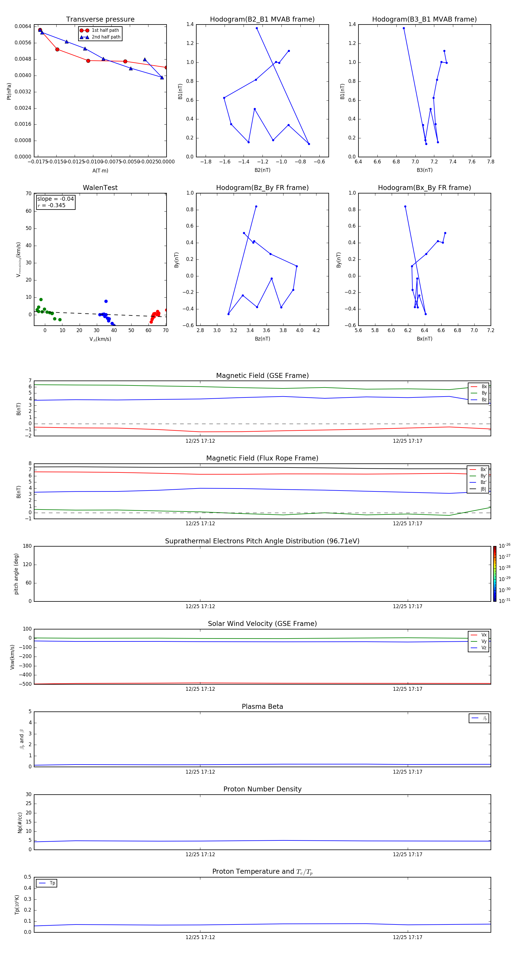The height and width of the screenshot is (963, 525).
Task: Click the 'B2(nT)' axis label
Action: point(262,170)
